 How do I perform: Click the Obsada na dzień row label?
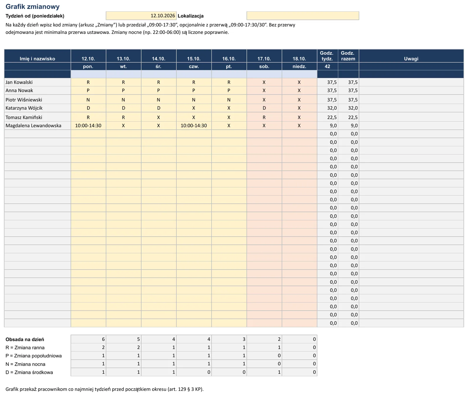(x=25, y=340)
